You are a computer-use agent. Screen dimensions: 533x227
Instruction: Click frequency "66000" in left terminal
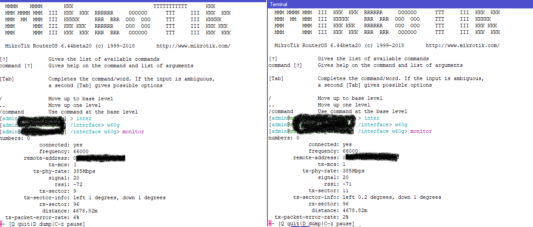pyautogui.click(x=81, y=151)
